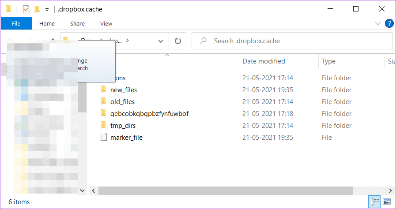Collapse the sort indicator arrow above the name column
The image size is (396, 209).
tap(167, 56)
